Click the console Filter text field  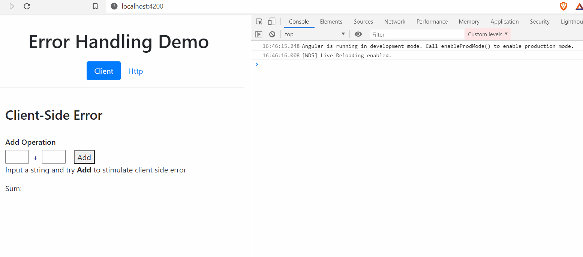pyautogui.click(x=417, y=34)
